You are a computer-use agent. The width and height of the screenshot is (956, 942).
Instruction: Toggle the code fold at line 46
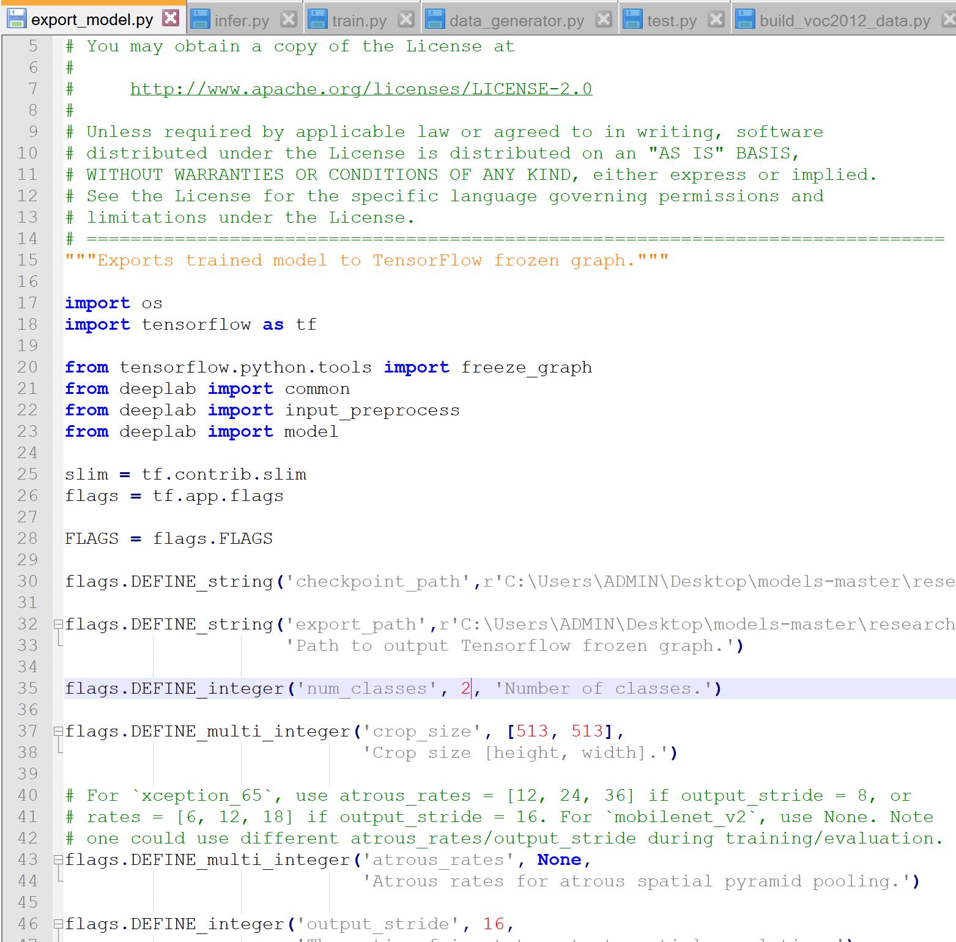57,923
